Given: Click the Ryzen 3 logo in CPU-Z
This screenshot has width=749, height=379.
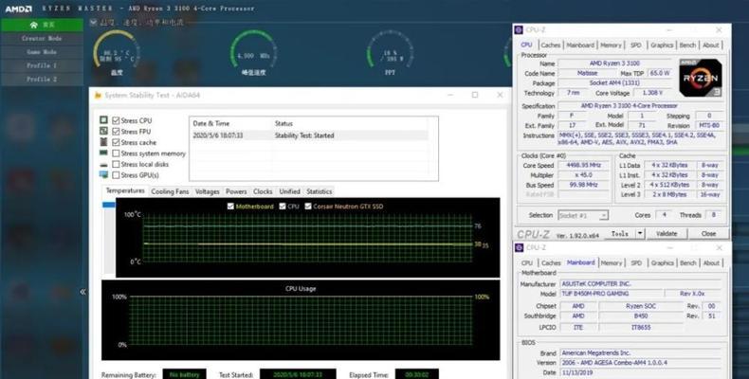Looking at the screenshot, I should pos(701,78).
